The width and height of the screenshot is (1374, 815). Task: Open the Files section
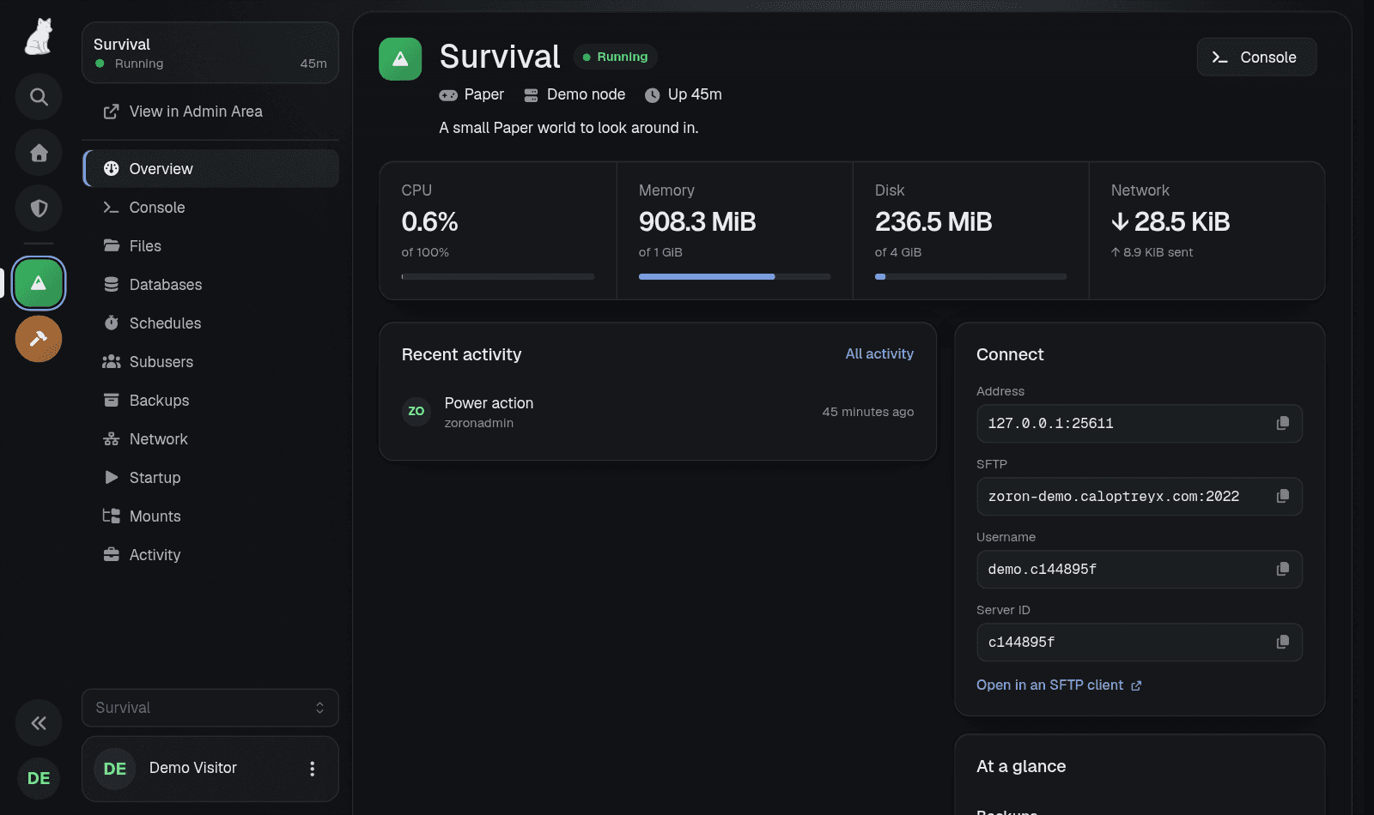[x=210, y=246]
